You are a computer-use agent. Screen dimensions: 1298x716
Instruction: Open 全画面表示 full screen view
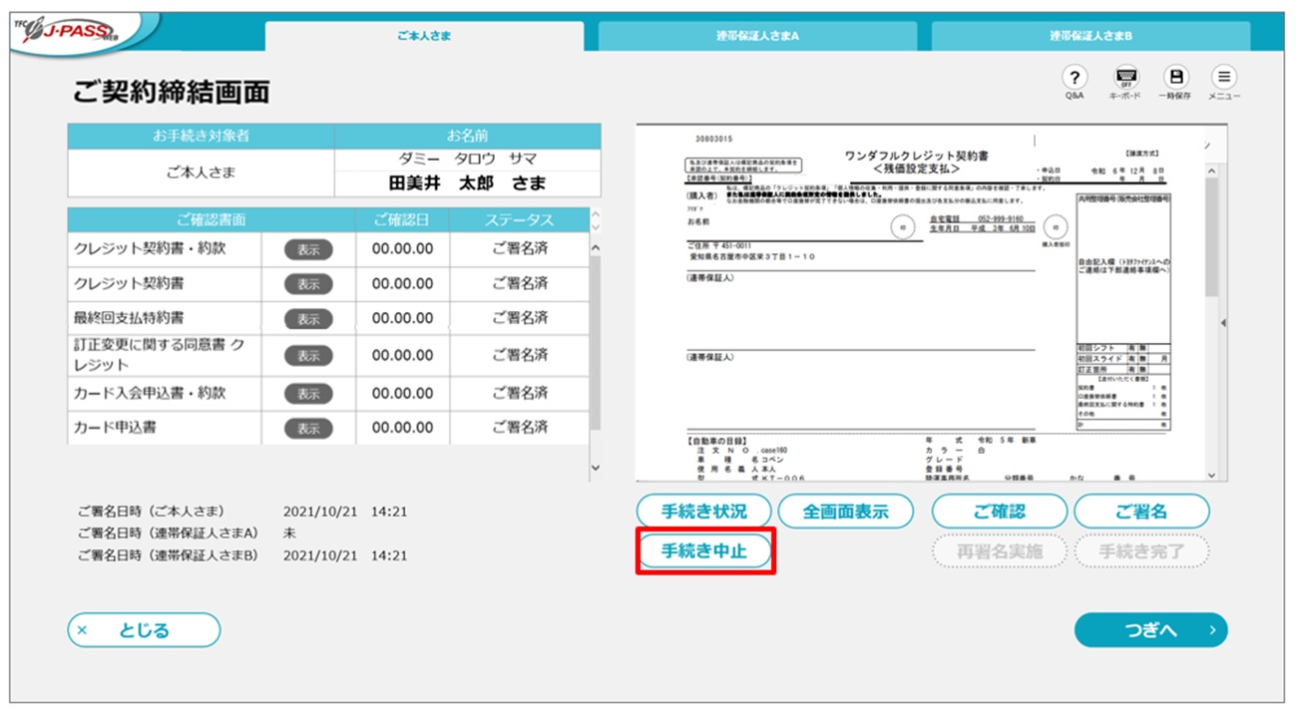tap(845, 513)
